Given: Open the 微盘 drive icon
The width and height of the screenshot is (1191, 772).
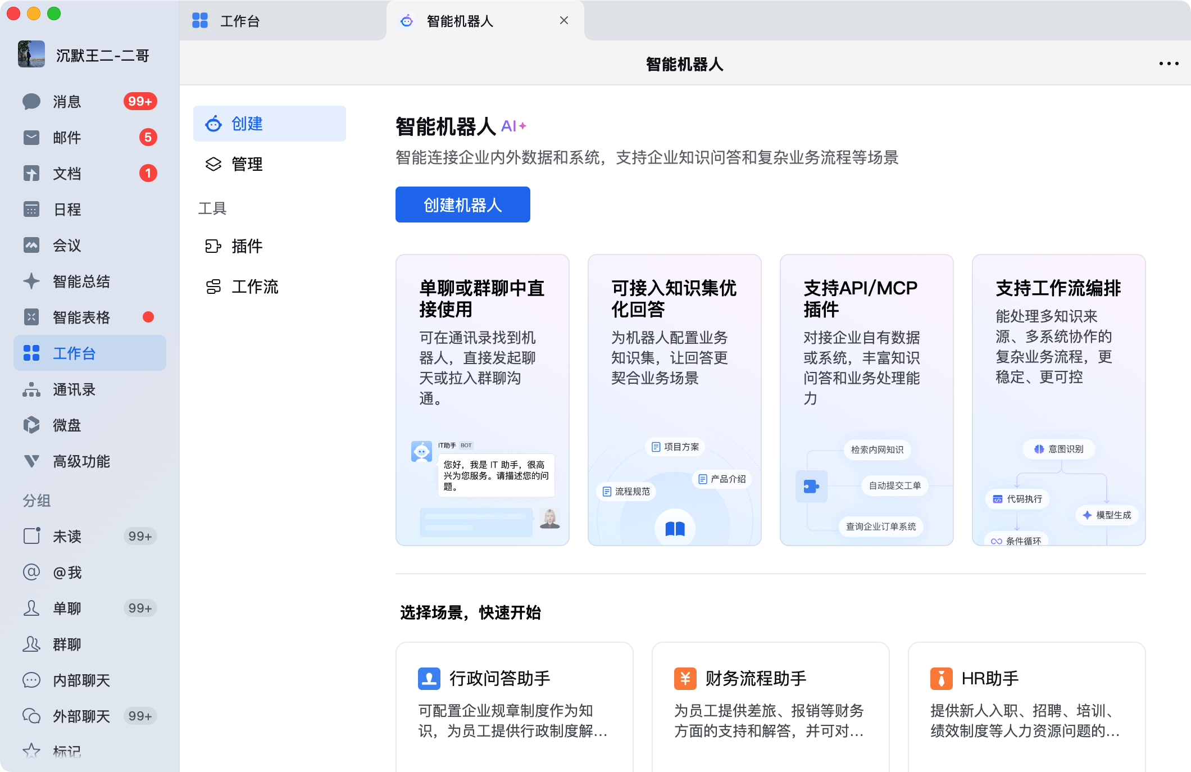Looking at the screenshot, I should [31, 425].
